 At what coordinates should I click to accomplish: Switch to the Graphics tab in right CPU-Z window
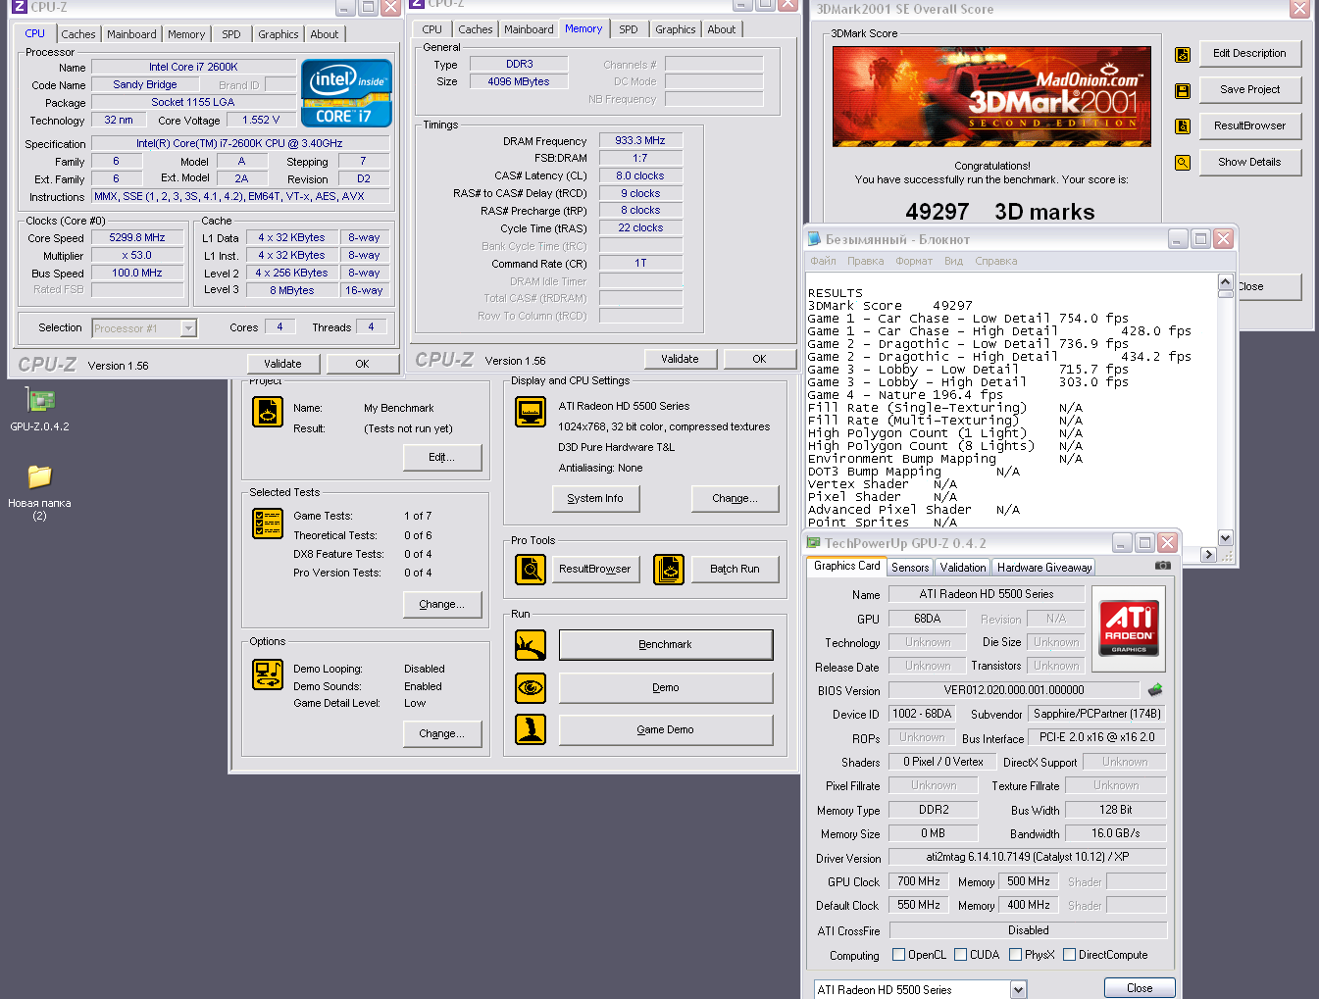pos(676,29)
